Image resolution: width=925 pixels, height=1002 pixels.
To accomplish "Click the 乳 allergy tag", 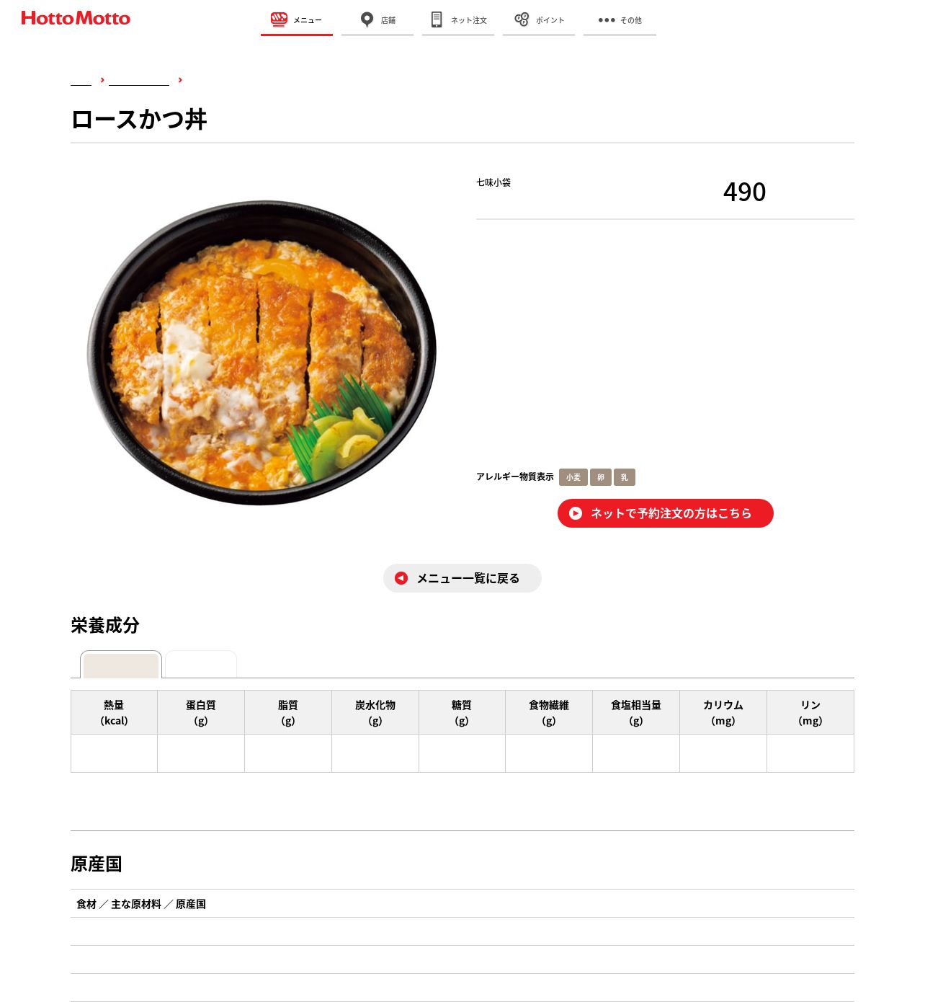I will [x=625, y=477].
